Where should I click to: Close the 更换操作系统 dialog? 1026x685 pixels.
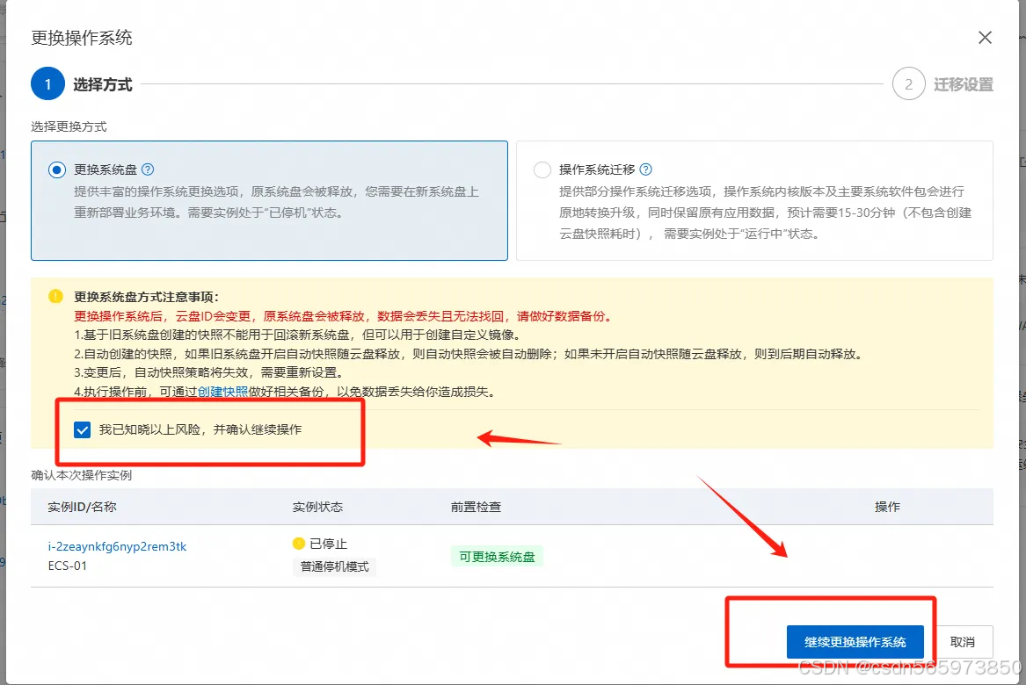[985, 38]
